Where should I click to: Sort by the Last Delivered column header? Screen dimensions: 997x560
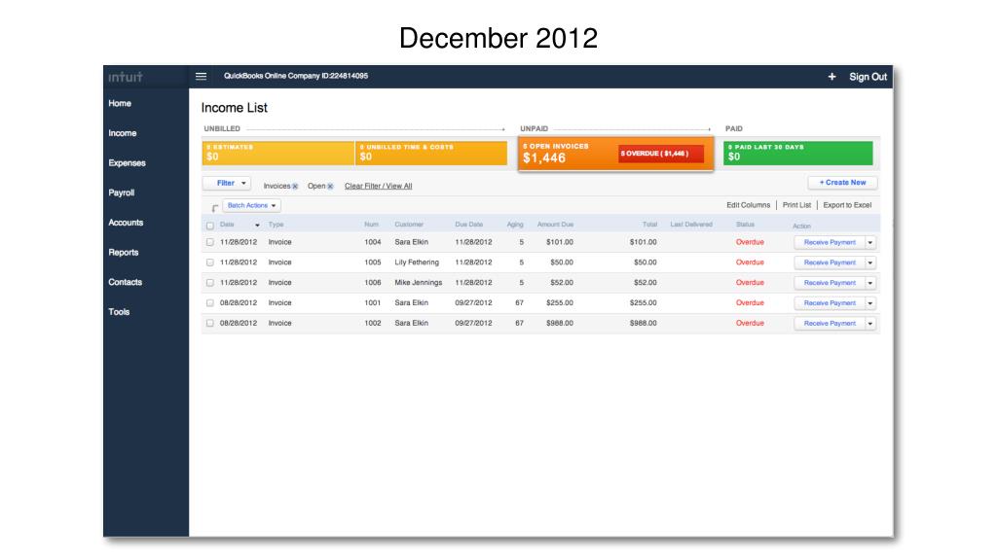(691, 225)
